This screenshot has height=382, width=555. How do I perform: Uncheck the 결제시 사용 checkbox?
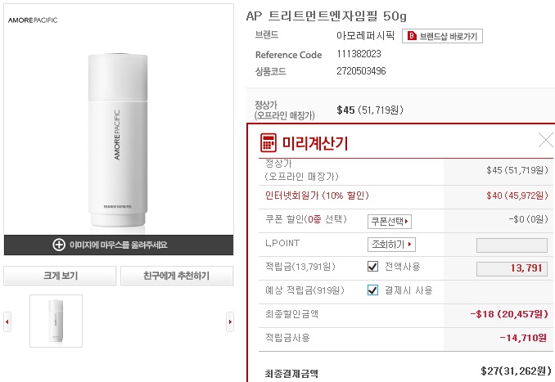point(373,290)
